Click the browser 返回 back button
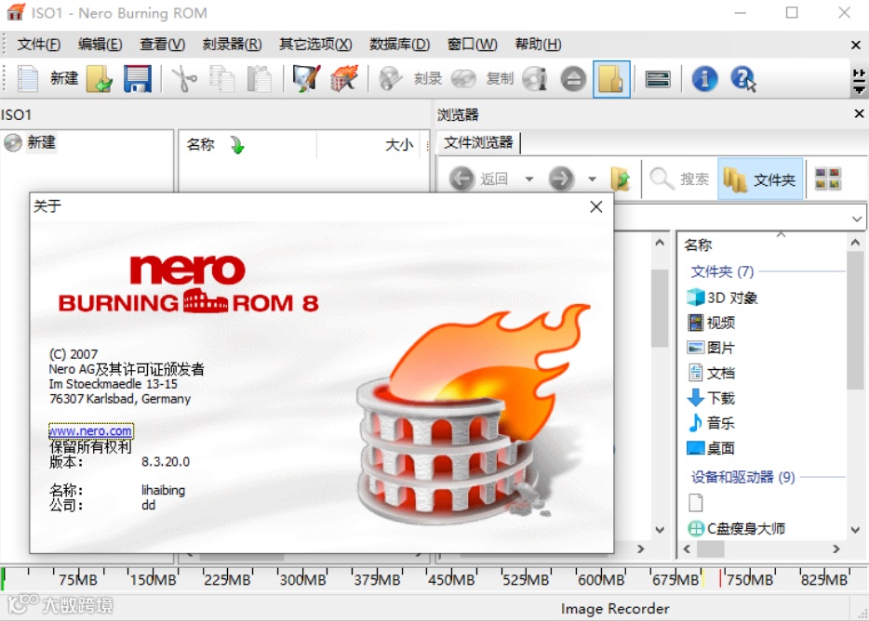The width and height of the screenshot is (869, 621). [x=477, y=178]
